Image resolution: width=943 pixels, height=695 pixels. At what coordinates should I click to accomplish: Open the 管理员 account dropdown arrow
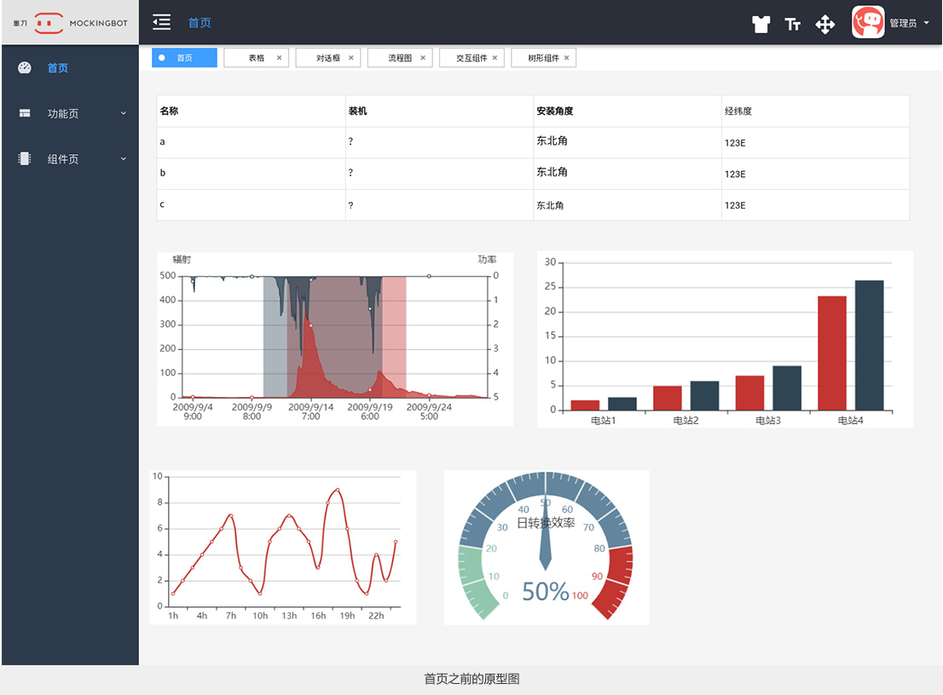tap(926, 23)
